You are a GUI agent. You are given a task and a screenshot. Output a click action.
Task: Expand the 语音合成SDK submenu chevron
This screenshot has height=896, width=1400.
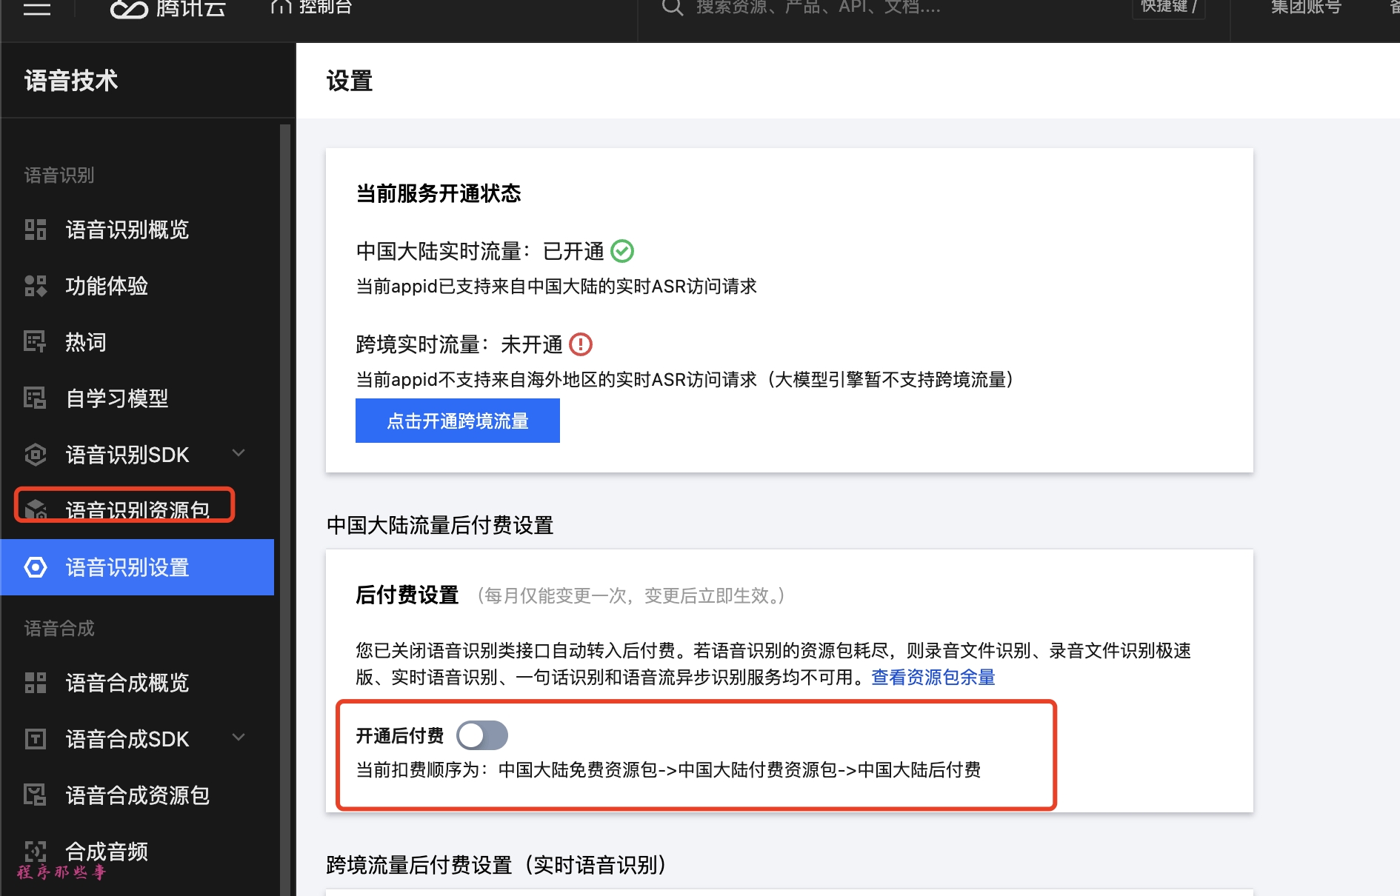(x=239, y=738)
